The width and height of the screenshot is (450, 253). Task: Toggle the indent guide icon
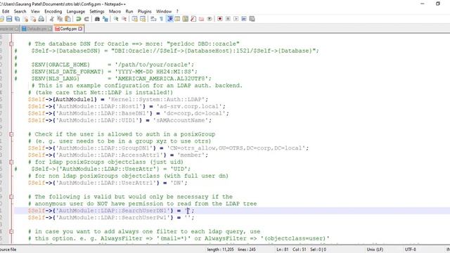tap(170, 19)
